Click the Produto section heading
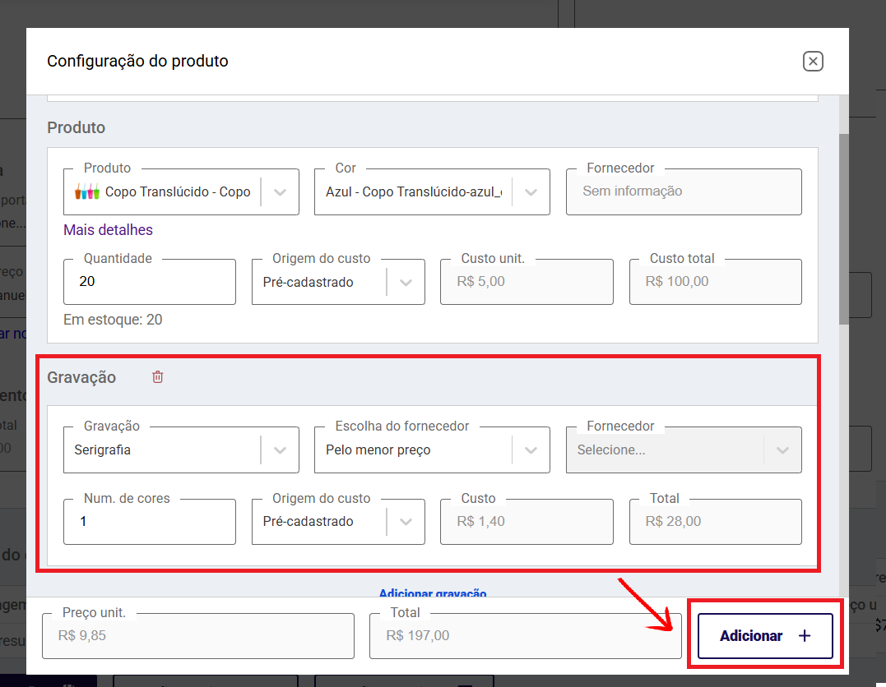The image size is (886, 687). coord(77,127)
